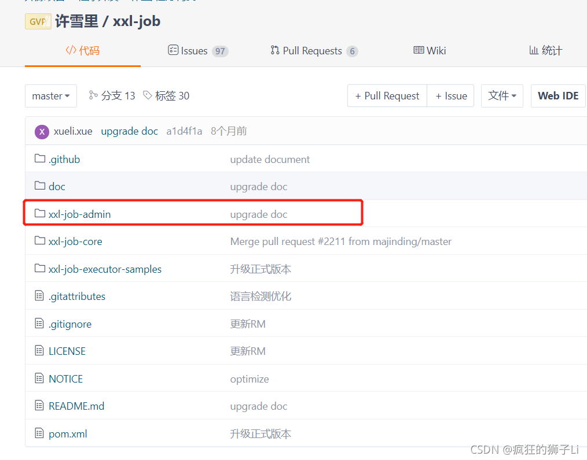
Task: View the 标签 30 tags list
Action: tap(166, 96)
